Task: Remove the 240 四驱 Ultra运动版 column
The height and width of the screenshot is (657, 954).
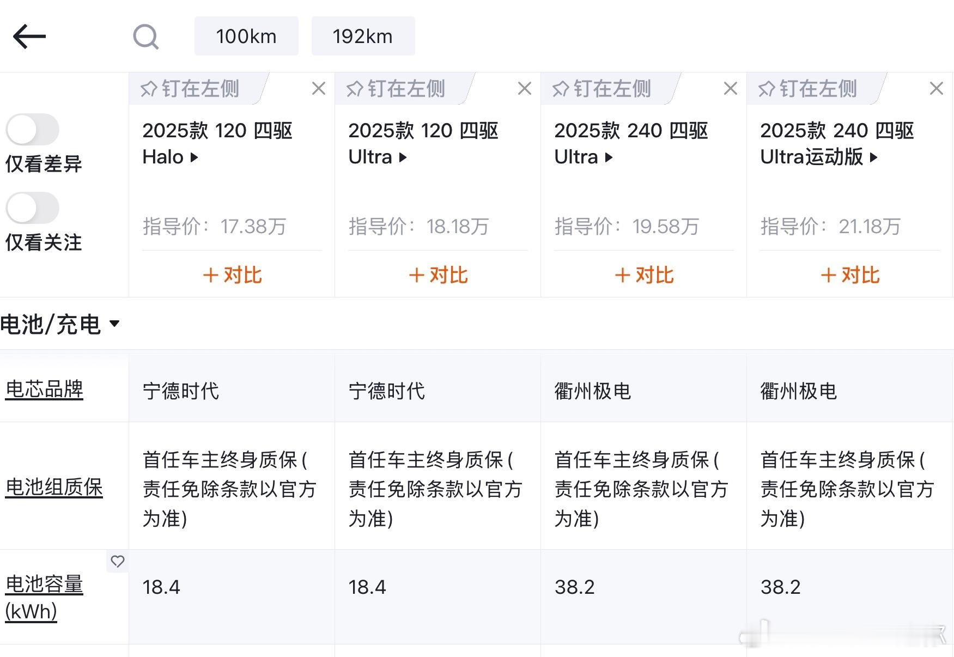Action: tap(937, 88)
